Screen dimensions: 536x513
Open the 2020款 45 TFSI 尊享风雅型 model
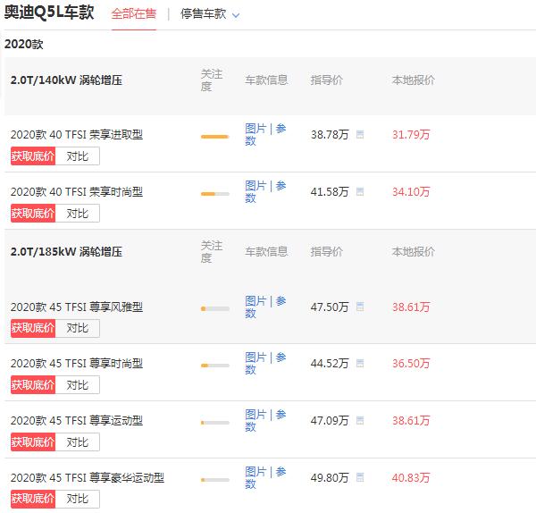click(x=77, y=307)
